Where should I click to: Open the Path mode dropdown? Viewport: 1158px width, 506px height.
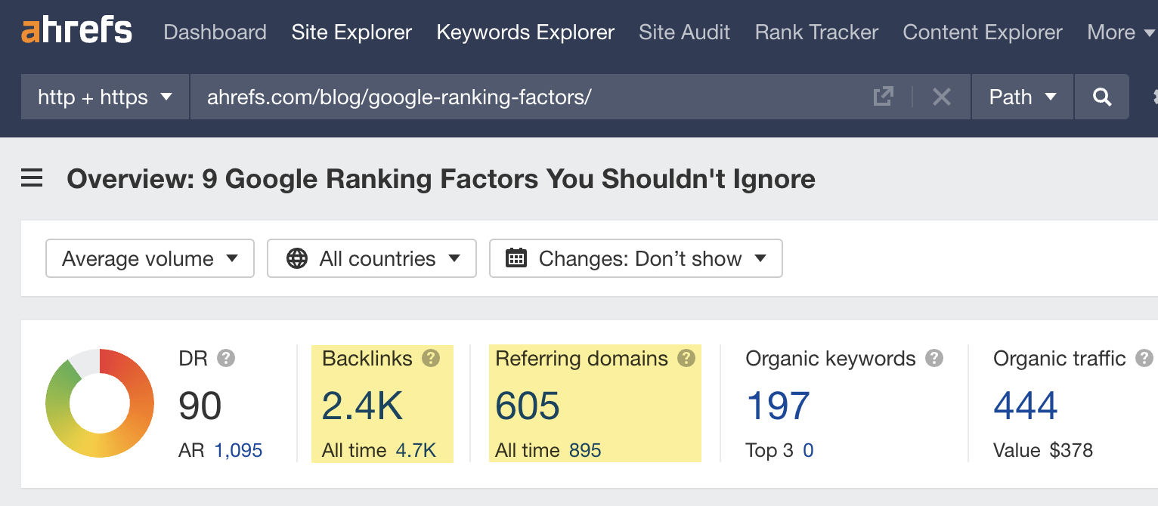coord(1021,97)
